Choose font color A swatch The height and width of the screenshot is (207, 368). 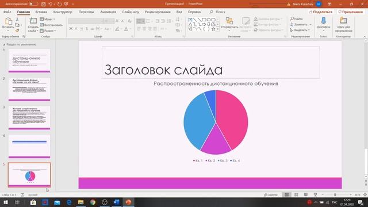126,29
